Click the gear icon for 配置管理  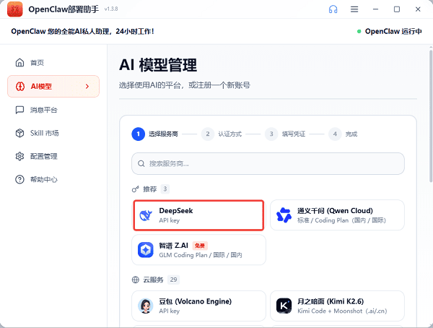(19, 157)
